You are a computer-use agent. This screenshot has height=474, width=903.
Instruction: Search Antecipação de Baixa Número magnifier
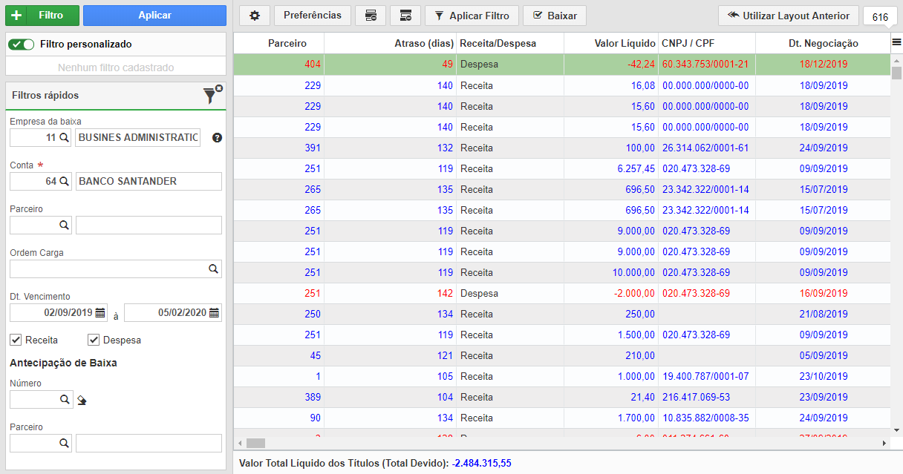tap(64, 400)
